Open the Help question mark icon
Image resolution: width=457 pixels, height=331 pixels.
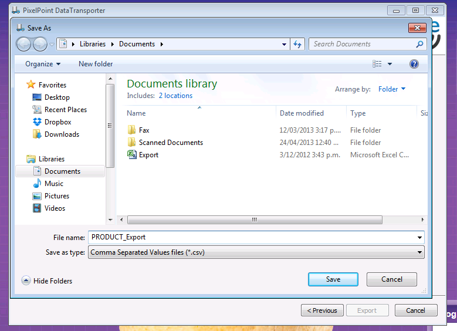click(414, 64)
